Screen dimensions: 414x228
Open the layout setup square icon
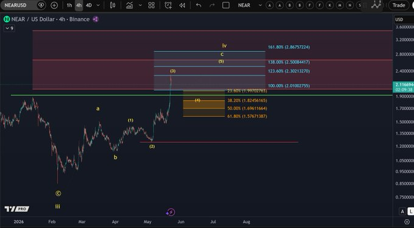[x=226, y=5]
